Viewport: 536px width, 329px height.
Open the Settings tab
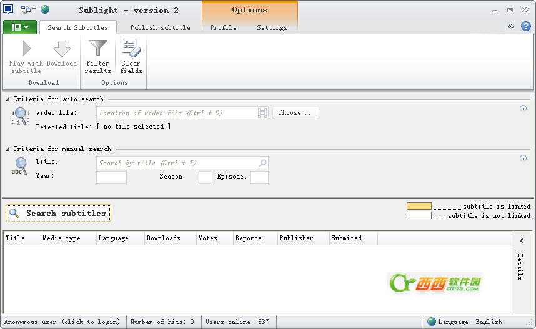[x=272, y=27]
